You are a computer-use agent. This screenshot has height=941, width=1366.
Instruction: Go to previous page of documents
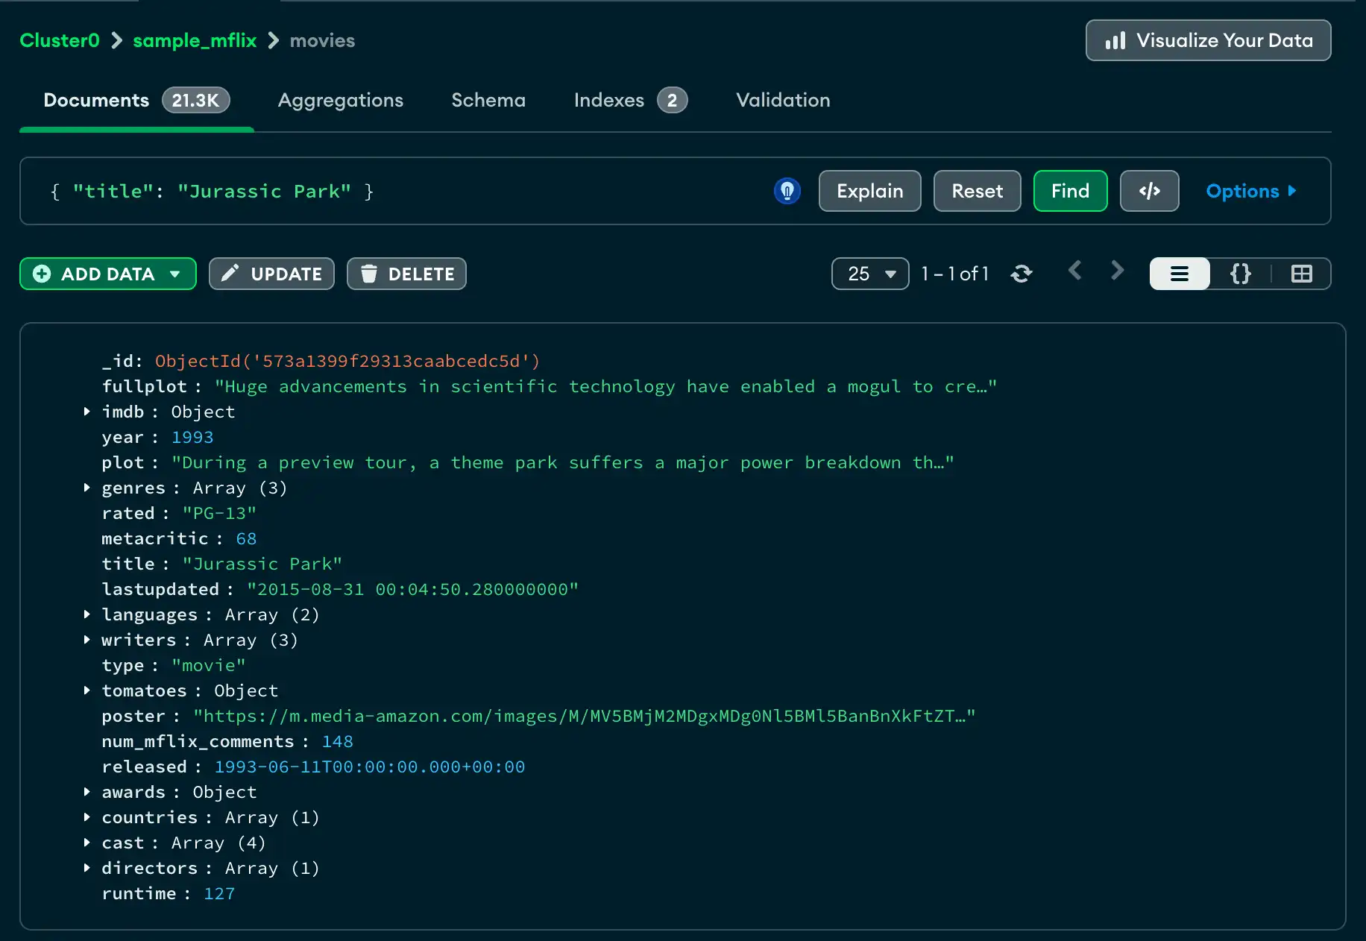(1074, 271)
